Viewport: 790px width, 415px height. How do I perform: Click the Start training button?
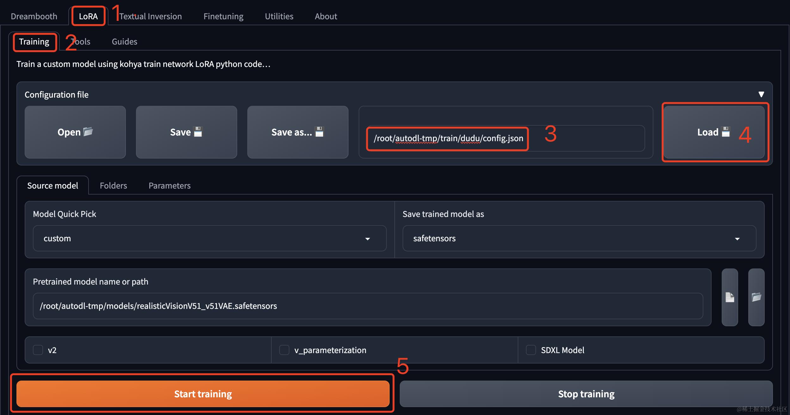203,394
